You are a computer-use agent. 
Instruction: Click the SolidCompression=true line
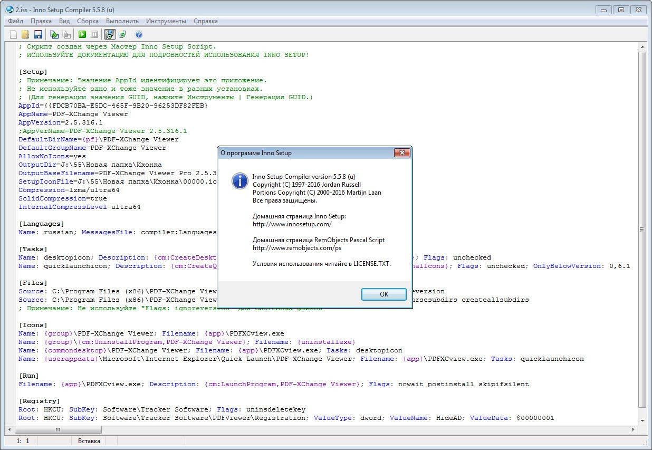pyautogui.click(x=63, y=198)
